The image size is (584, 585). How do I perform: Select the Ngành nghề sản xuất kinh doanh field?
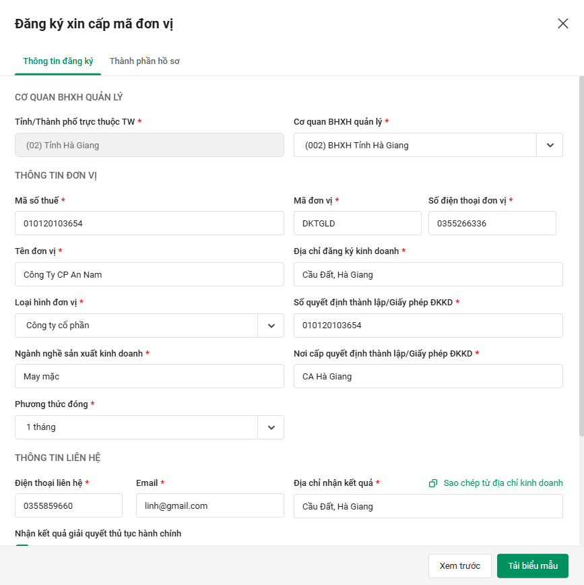click(x=150, y=376)
